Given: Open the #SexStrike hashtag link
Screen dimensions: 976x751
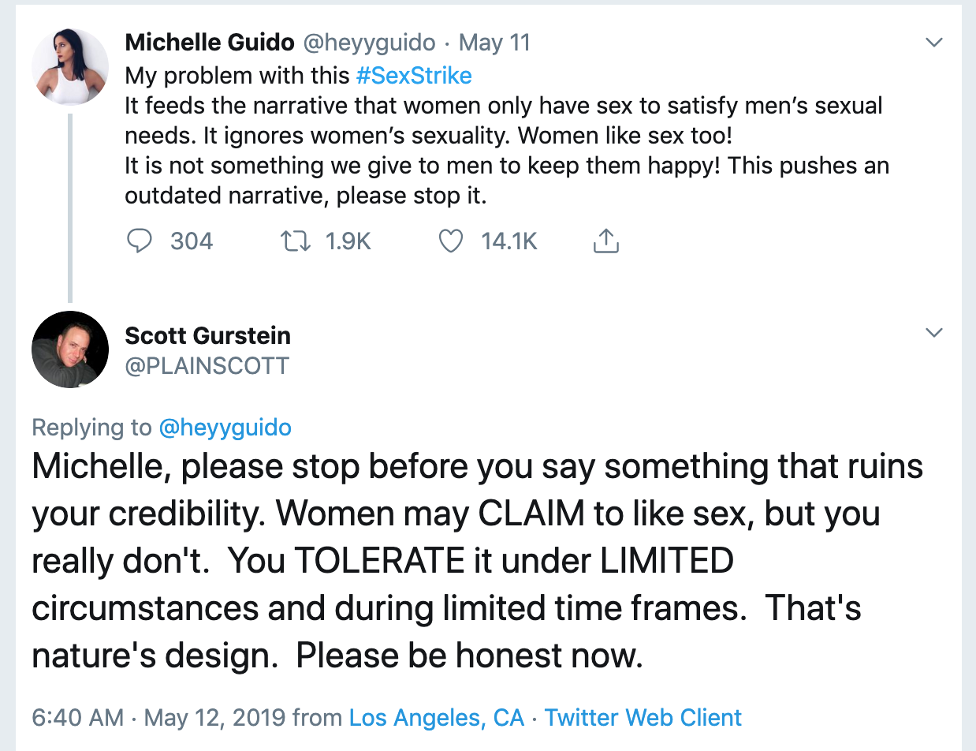Looking at the screenshot, I should pos(414,76).
